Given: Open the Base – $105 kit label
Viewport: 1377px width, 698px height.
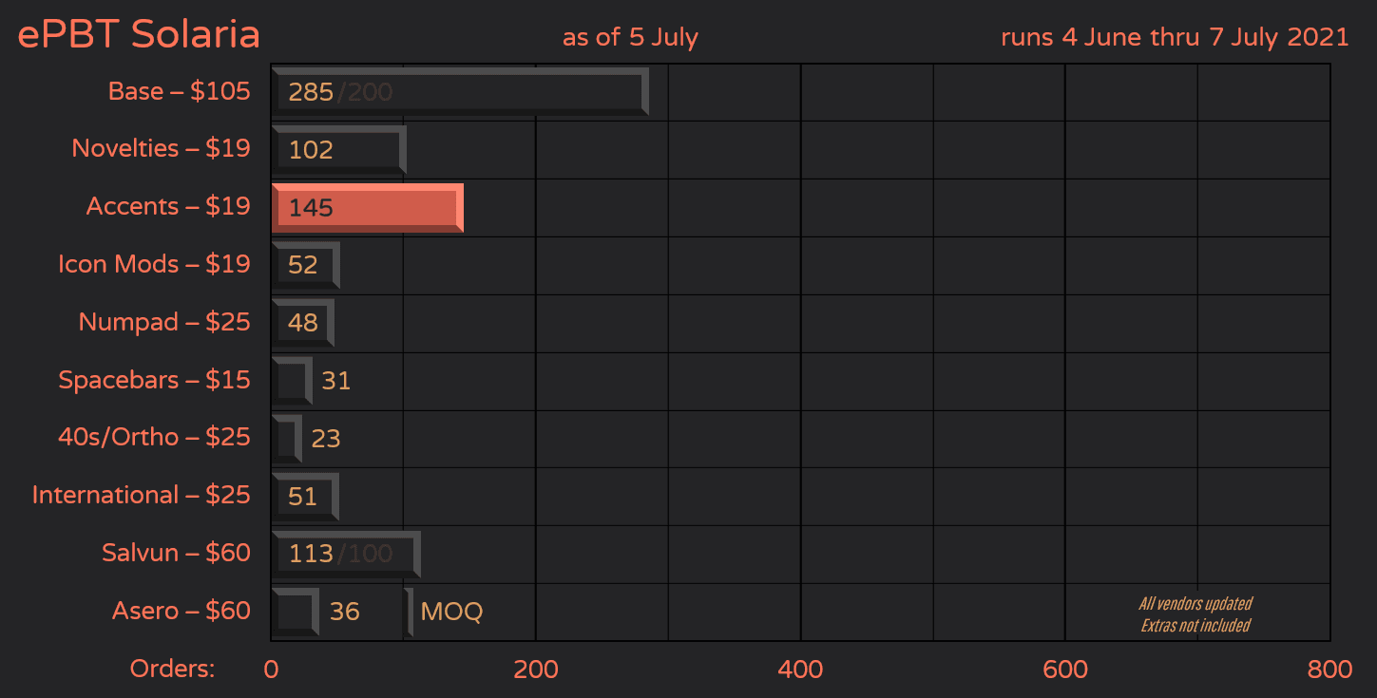Looking at the screenshot, I should pyautogui.click(x=179, y=91).
